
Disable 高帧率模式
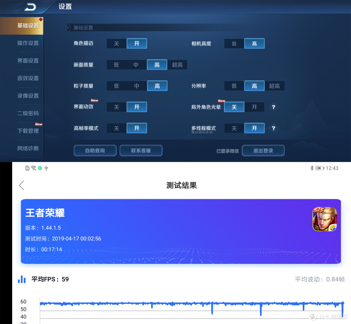point(116,128)
